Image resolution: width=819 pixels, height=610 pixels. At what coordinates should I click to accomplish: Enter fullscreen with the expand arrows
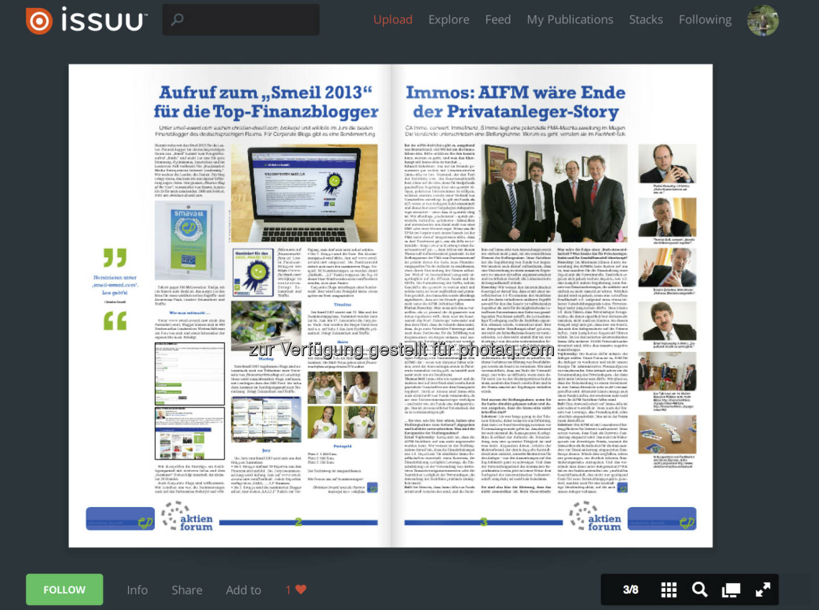pyautogui.click(x=763, y=590)
